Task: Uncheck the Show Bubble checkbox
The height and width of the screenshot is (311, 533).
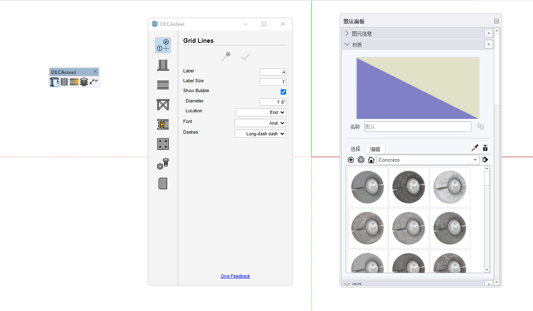Action: [x=283, y=92]
